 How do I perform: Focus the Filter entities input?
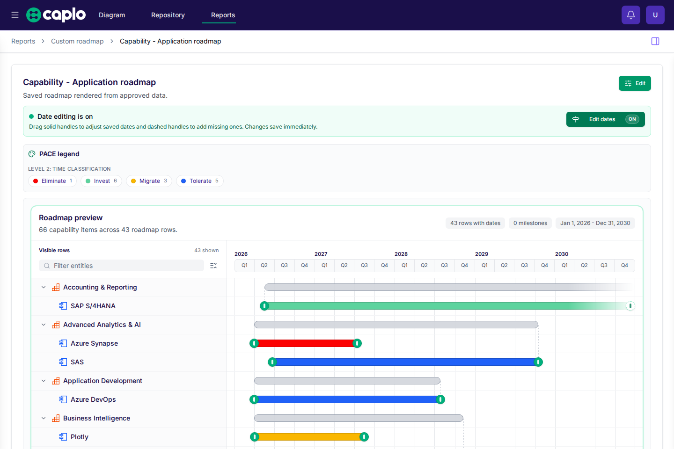[x=121, y=266]
